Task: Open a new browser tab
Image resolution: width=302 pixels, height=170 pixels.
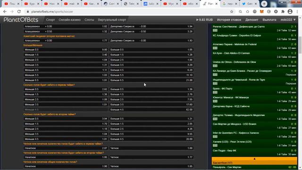Action: pyautogui.click(x=264, y=4)
